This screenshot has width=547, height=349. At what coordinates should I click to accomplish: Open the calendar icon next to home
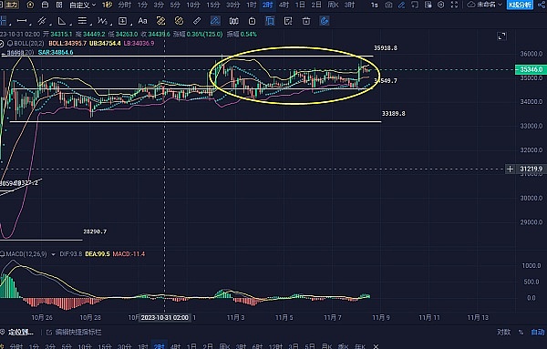(x=45, y=5)
